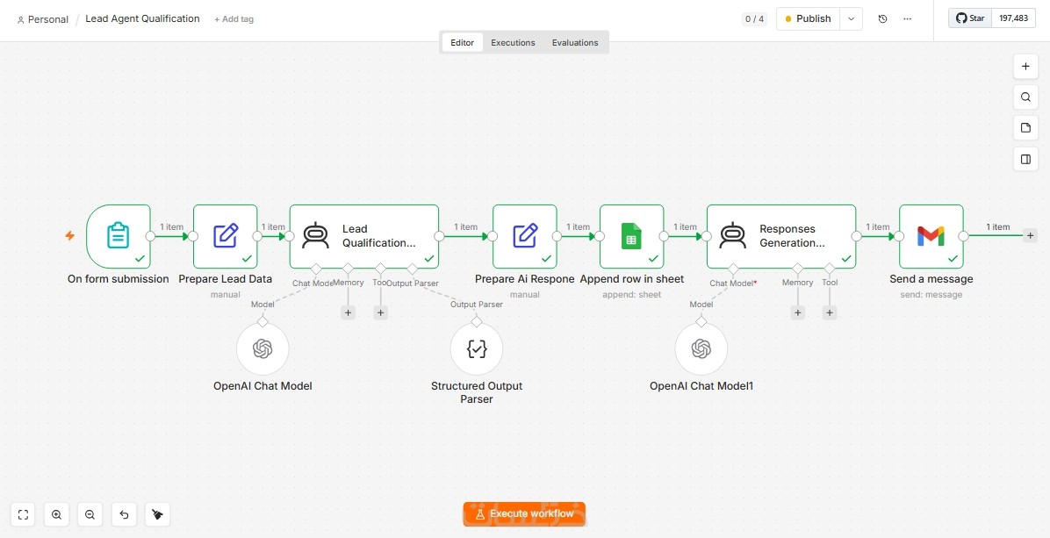Image resolution: width=1050 pixels, height=538 pixels.
Task: Switch to the Executions tab
Action: (x=513, y=42)
